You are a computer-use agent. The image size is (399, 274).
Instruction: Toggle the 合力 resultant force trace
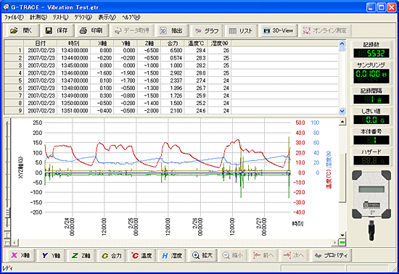(112, 255)
